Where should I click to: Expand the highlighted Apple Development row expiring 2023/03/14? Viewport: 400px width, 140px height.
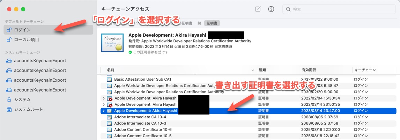click(103, 111)
